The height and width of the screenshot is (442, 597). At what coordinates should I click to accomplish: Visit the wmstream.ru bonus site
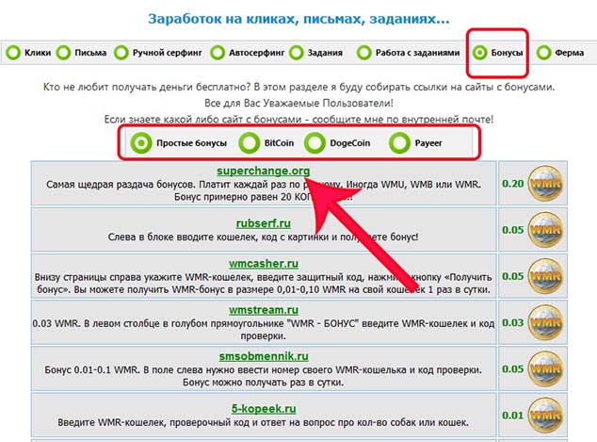(x=264, y=310)
